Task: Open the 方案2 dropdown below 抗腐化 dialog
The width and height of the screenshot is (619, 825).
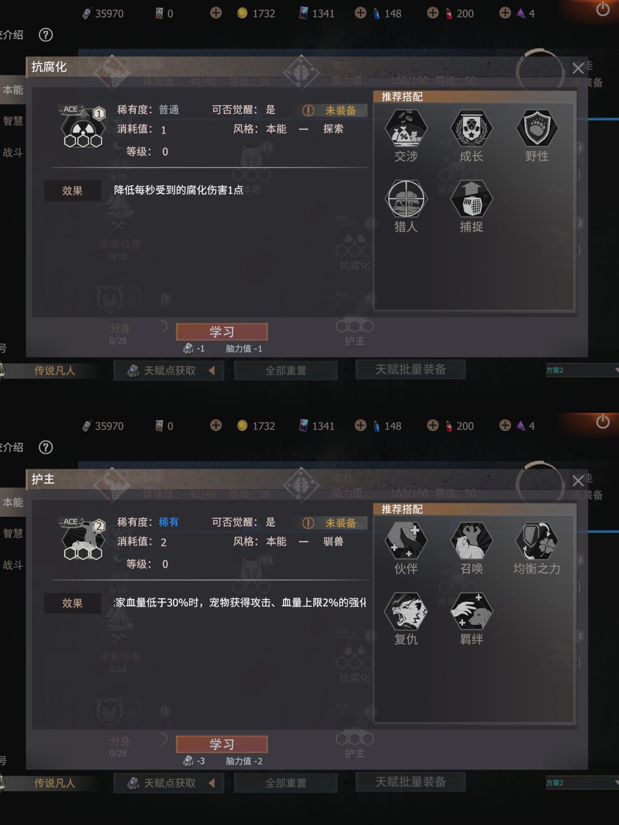Action: [x=582, y=370]
